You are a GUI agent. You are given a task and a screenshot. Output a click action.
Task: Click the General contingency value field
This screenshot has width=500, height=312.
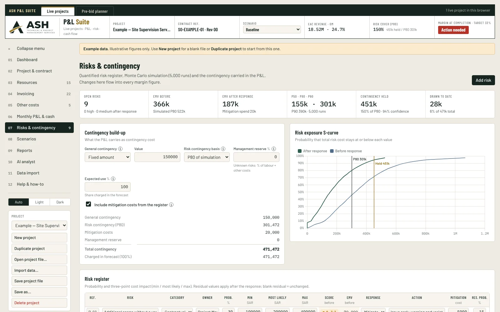[x=157, y=157]
